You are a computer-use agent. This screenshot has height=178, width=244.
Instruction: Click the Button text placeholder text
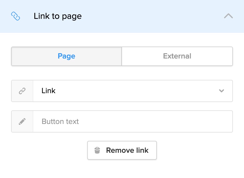[x=60, y=121]
